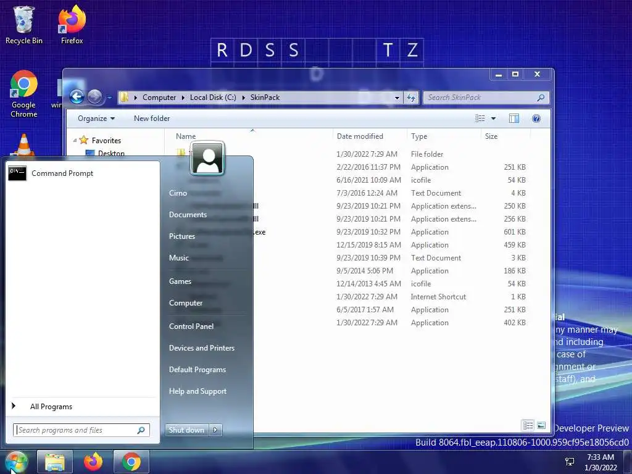Switch to large icons view in corner

(x=541, y=425)
